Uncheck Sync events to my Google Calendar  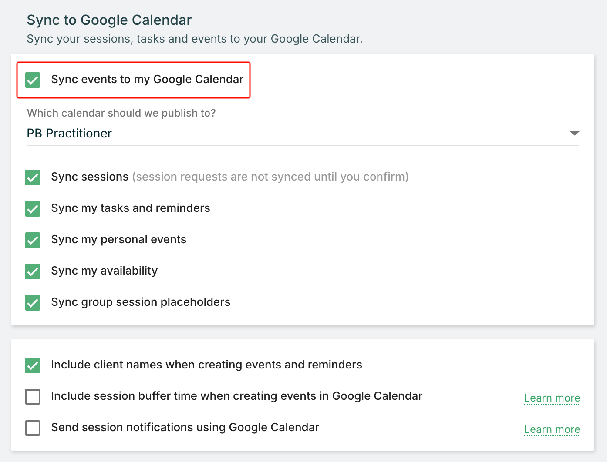click(33, 80)
